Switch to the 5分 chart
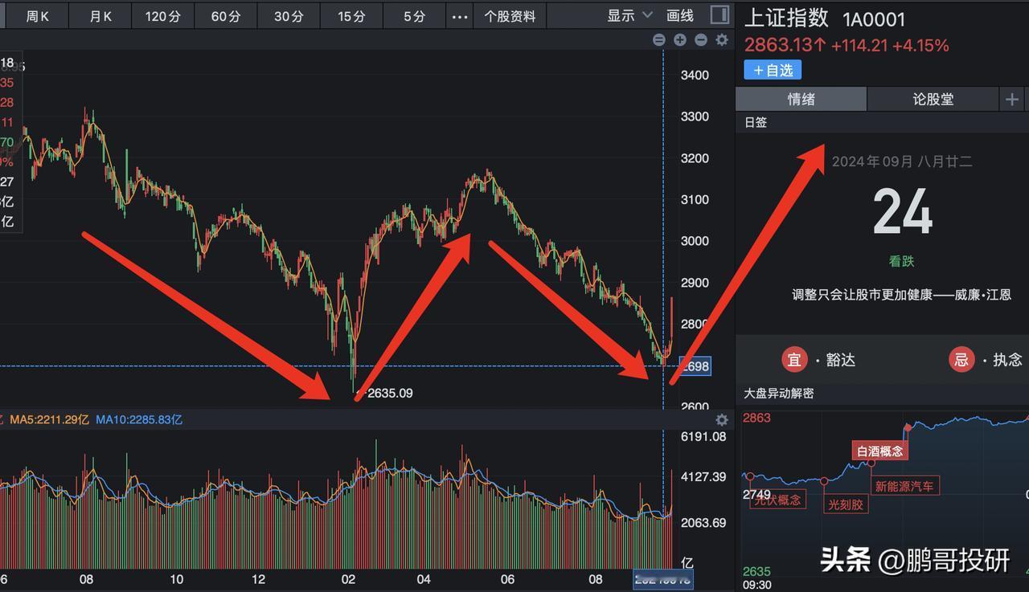This screenshot has width=1029, height=592. tap(414, 16)
